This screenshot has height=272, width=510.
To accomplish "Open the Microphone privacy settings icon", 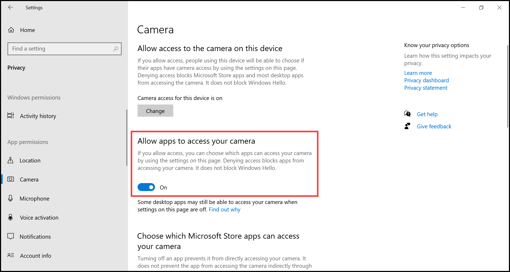I will click(x=11, y=198).
